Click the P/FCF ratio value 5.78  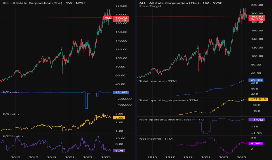tap(119, 151)
